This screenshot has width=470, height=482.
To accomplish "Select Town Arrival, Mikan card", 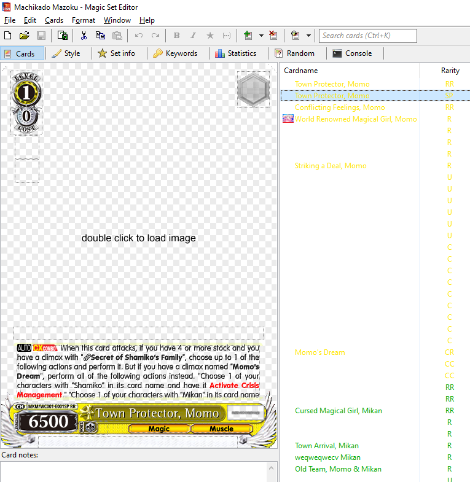I will point(375,446).
